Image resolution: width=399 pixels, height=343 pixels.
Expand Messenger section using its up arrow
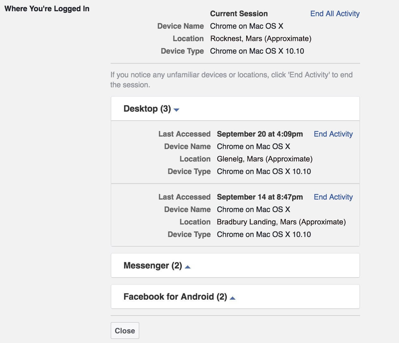pos(188,267)
